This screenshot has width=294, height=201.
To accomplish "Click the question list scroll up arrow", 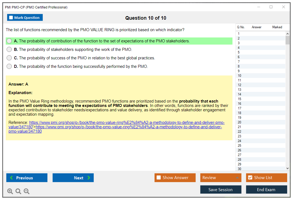I will [287, 34].
